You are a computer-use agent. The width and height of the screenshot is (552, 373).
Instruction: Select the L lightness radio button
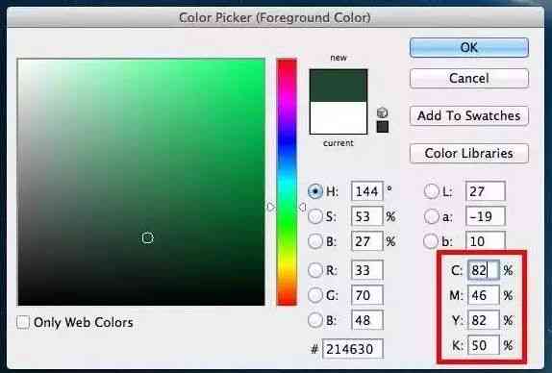[x=431, y=191]
